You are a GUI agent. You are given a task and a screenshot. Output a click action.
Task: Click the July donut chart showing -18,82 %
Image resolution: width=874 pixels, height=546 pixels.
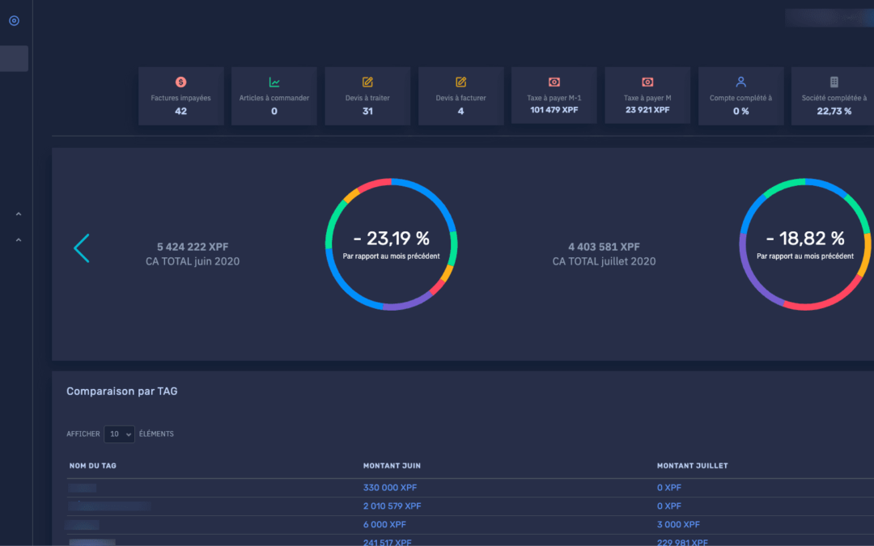(x=804, y=244)
